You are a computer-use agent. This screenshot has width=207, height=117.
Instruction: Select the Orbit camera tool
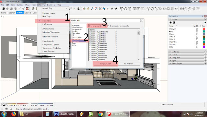tap(84, 9)
